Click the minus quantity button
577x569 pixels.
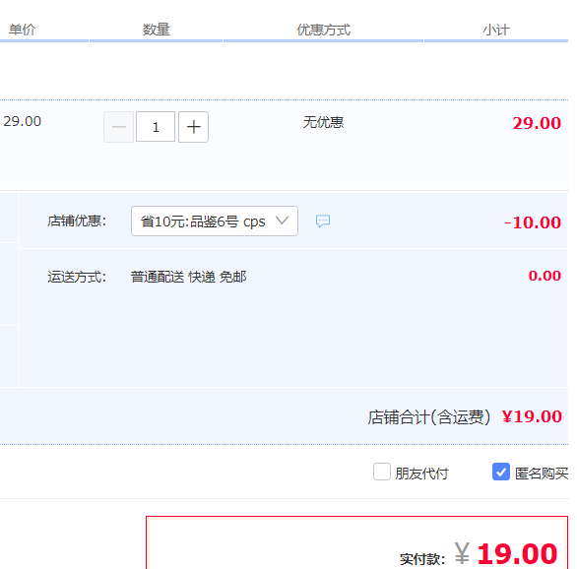coord(118,127)
